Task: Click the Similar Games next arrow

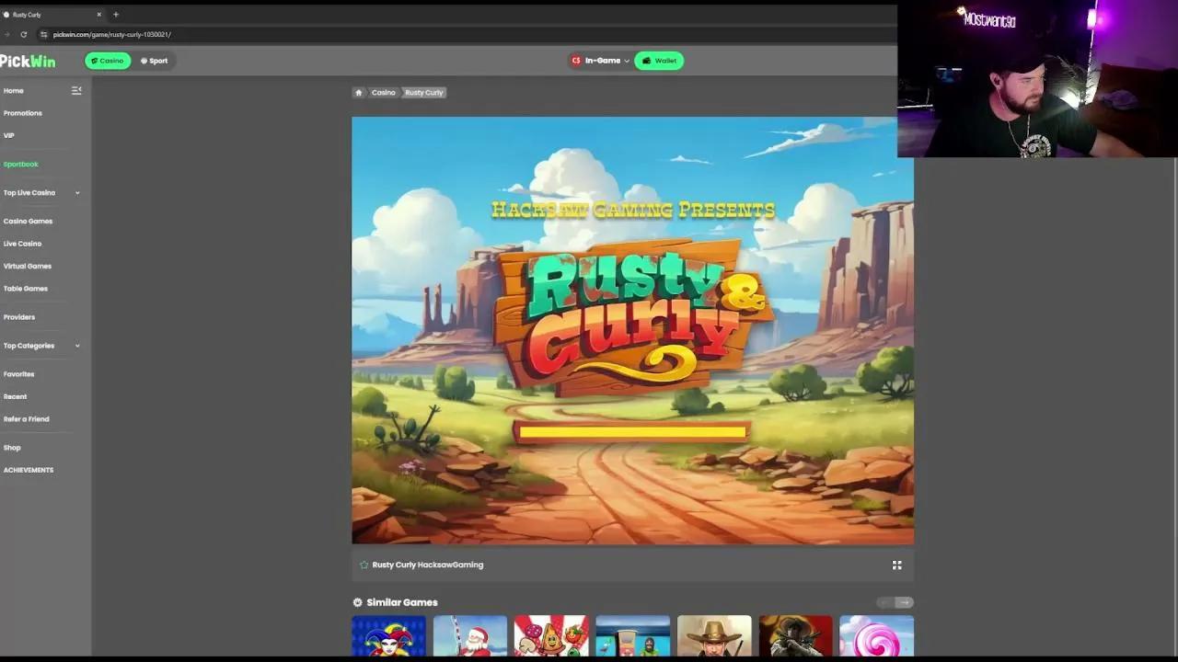Action: point(905,602)
